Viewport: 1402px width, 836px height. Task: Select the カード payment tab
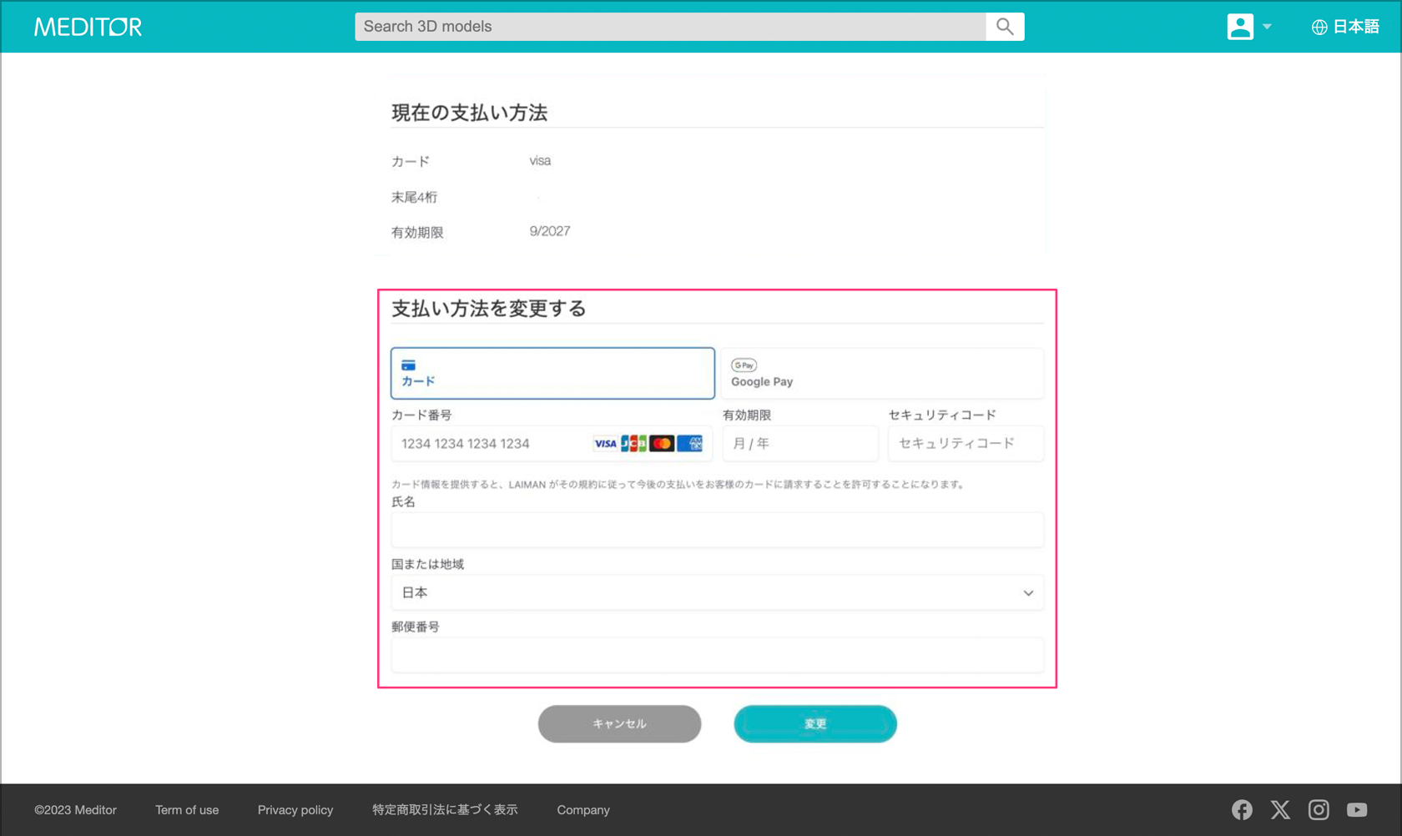552,373
